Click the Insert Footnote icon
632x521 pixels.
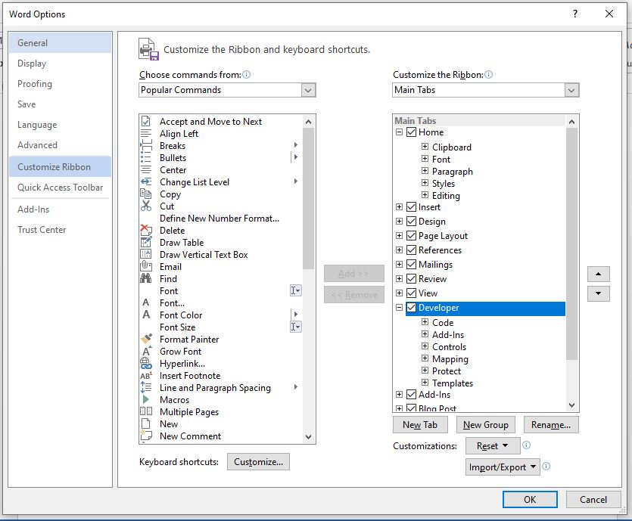pyautogui.click(x=146, y=375)
